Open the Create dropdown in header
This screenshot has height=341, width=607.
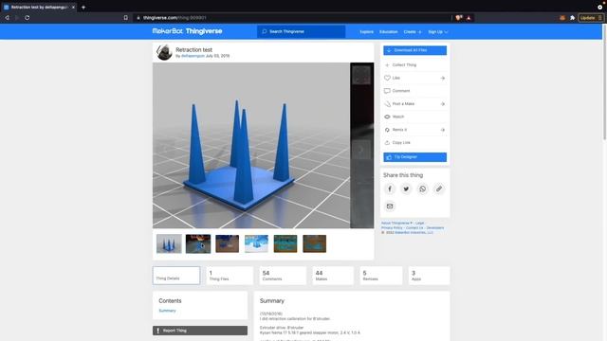click(413, 31)
